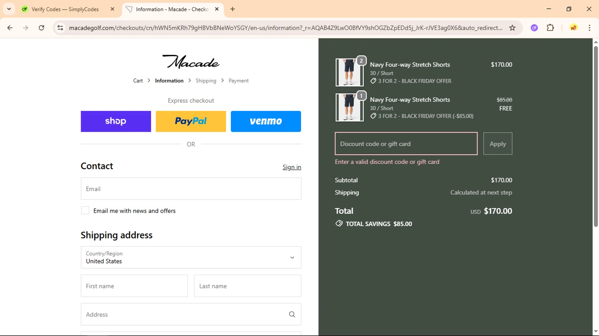Pay with PayPal express checkout
Screen dimensions: 599x336
tap(191, 121)
